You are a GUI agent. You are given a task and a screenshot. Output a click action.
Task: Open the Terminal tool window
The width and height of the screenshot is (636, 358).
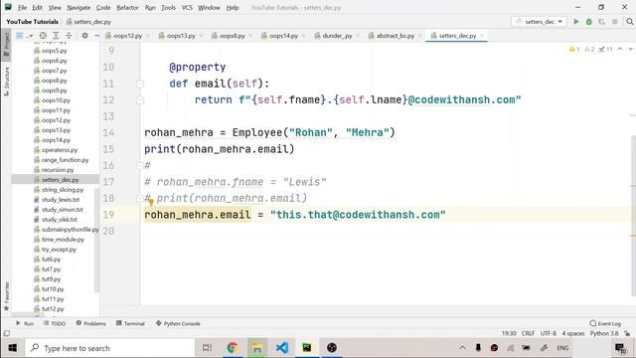[130, 323]
